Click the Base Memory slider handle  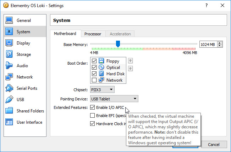118,44
